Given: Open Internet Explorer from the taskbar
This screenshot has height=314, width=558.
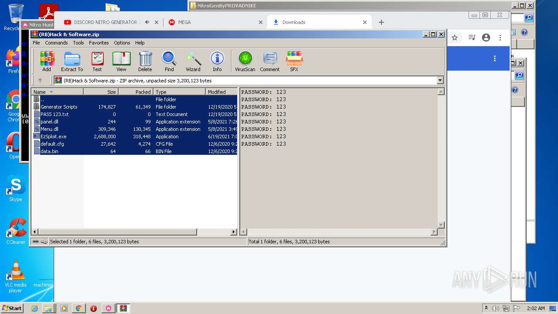Looking at the screenshot, I should click(34, 308).
